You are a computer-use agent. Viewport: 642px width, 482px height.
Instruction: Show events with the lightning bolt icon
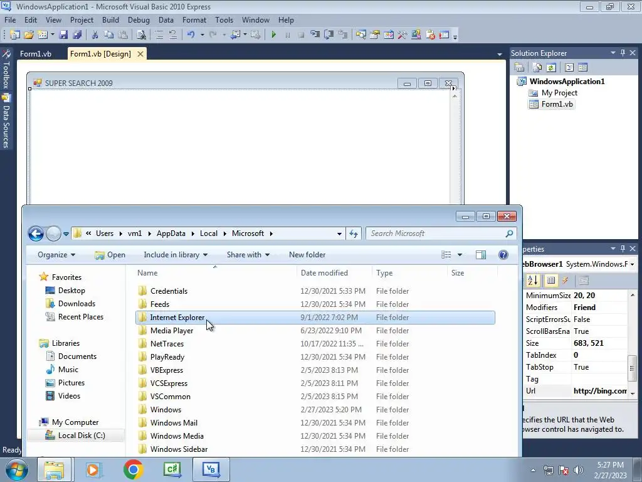[566, 281]
